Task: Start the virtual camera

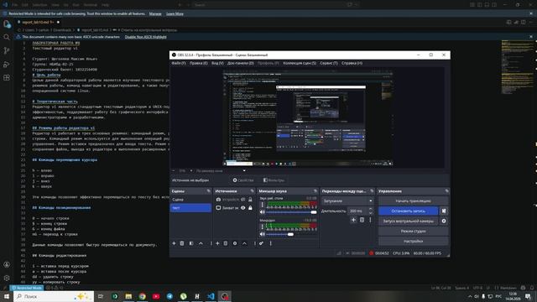Action: pos(409,221)
